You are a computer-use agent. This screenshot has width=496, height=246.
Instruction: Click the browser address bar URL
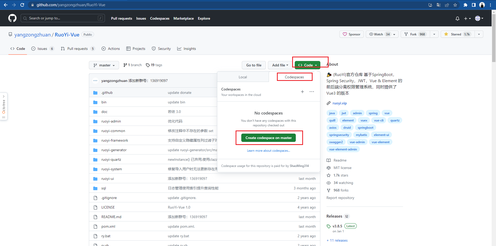click(x=71, y=5)
